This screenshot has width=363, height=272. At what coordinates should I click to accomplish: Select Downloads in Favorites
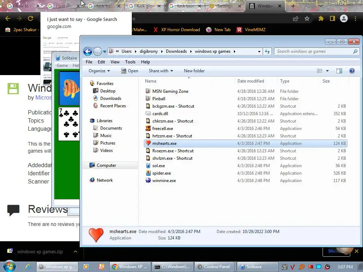pyautogui.click(x=111, y=98)
